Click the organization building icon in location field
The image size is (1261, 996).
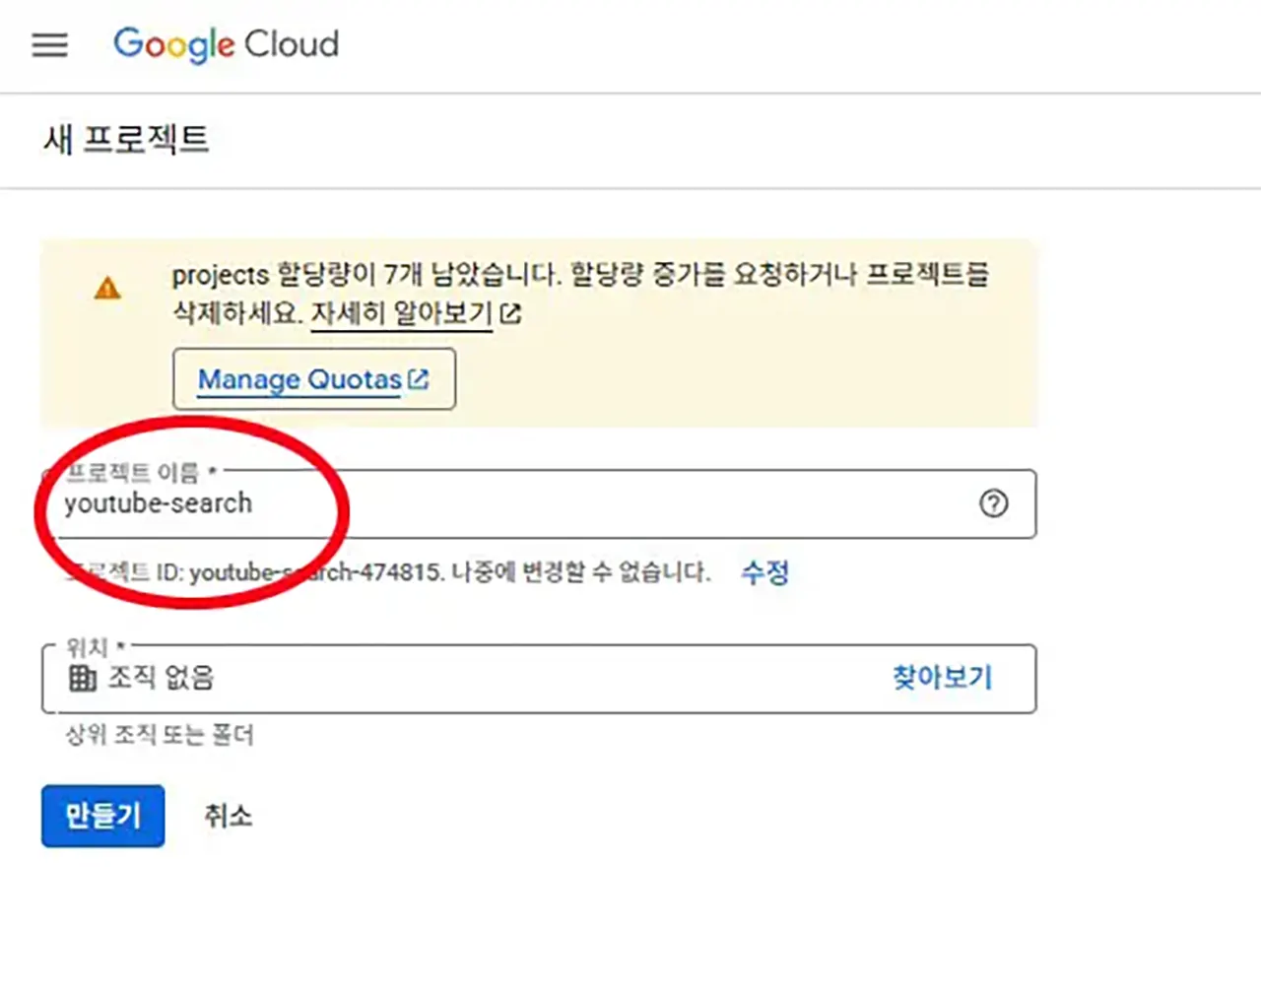[82, 678]
